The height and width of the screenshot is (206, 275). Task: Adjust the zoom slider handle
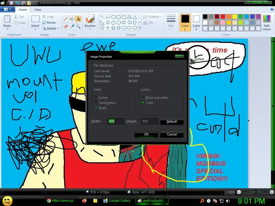(256, 192)
